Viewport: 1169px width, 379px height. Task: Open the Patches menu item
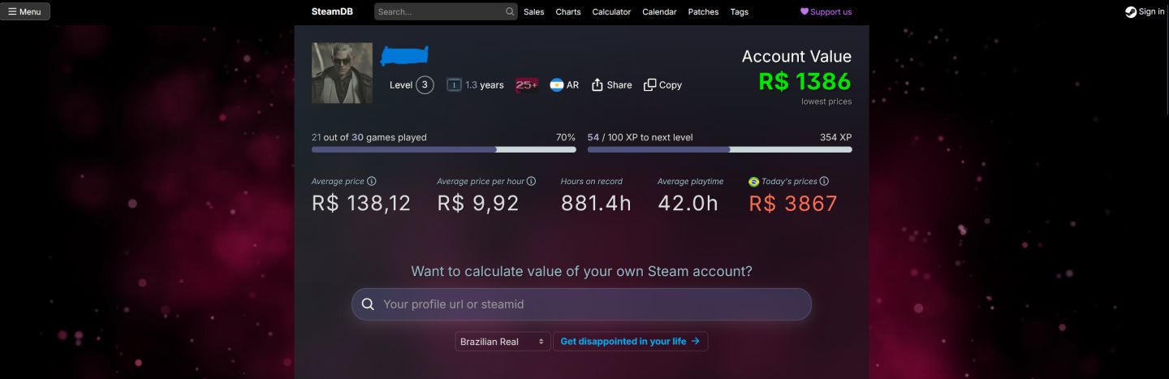pos(703,11)
